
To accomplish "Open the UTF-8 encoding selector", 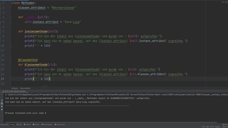I will pos(212,127).
